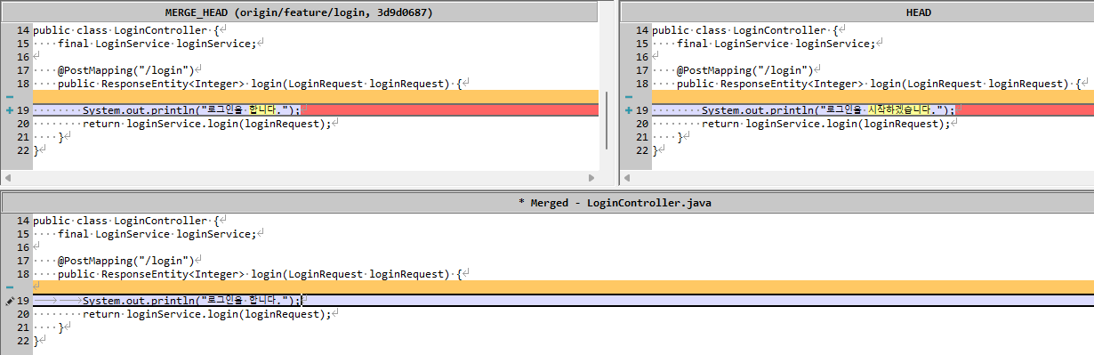Image resolution: width=1094 pixels, height=355 pixels.
Task: Click the ResponseEntity<Integer> login line in HEAD pane
Action: point(880,84)
